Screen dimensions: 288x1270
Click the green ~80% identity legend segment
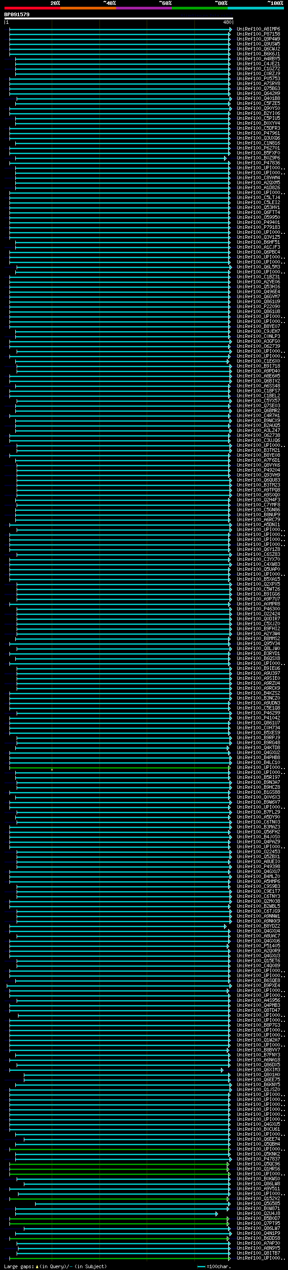[x=200, y=8]
